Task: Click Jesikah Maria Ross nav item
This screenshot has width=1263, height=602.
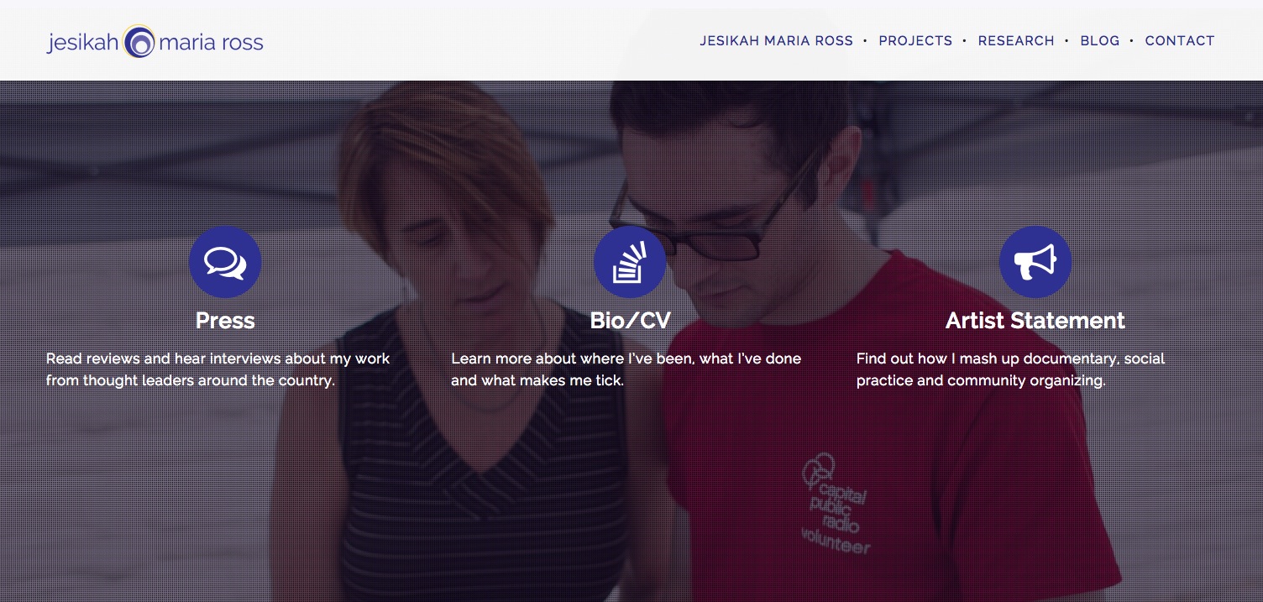Action: coord(777,40)
